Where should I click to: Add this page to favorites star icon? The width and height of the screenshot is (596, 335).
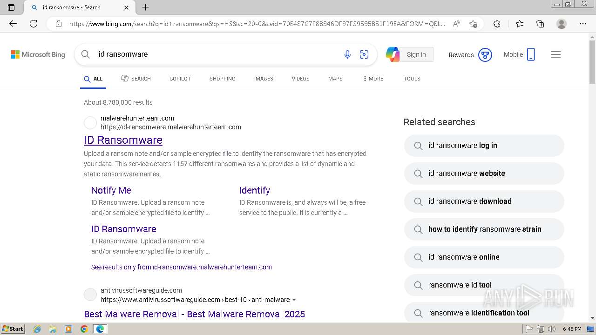(473, 24)
